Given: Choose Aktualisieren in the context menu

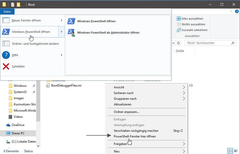Looking at the screenshot, I should click(146, 104).
